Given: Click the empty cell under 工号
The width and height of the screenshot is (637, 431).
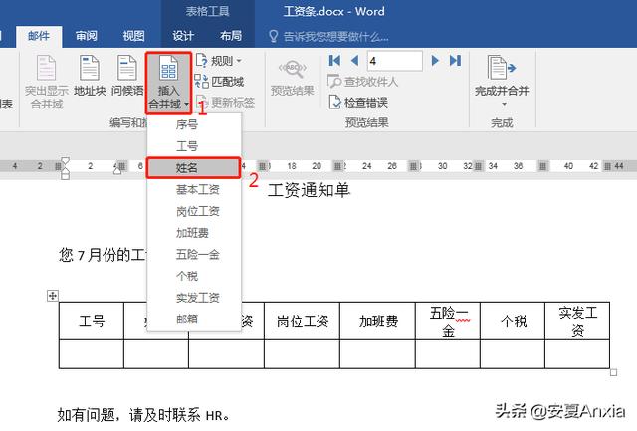Looking at the screenshot, I should [x=92, y=354].
